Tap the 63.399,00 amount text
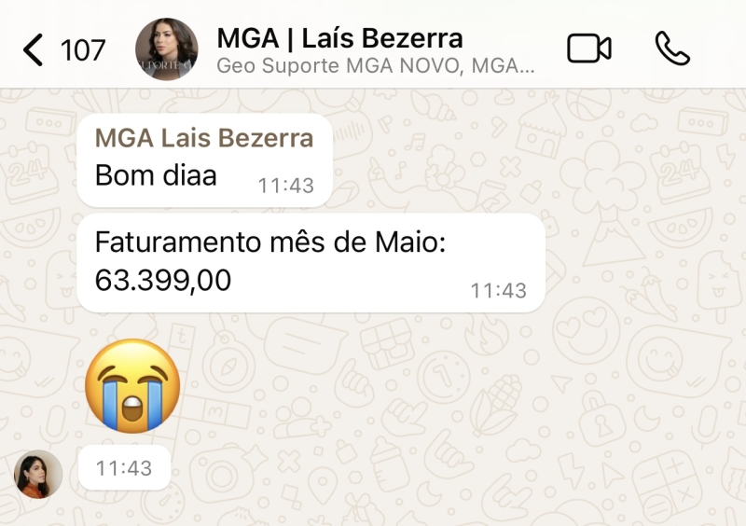 163,280
